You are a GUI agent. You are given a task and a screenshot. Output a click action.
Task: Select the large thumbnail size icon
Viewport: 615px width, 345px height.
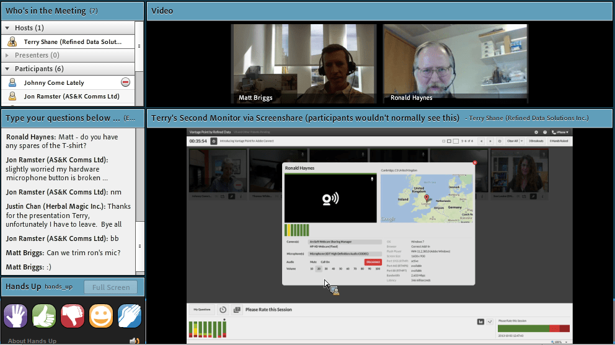pyautogui.click(x=456, y=141)
